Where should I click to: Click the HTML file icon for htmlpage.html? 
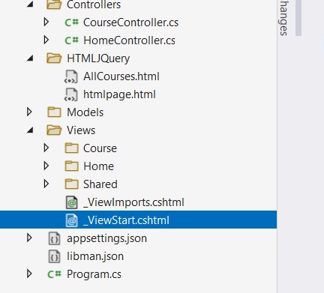[x=71, y=94]
